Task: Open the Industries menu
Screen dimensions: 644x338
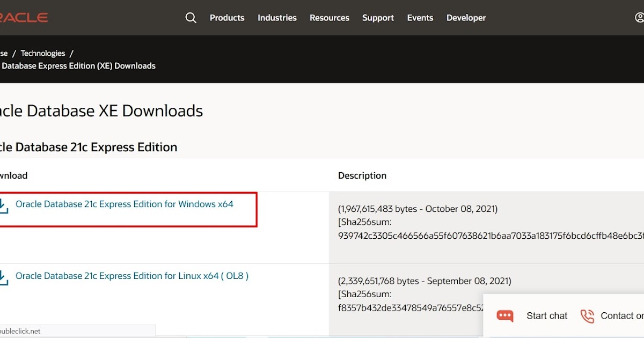Action: pyautogui.click(x=277, y=17)
